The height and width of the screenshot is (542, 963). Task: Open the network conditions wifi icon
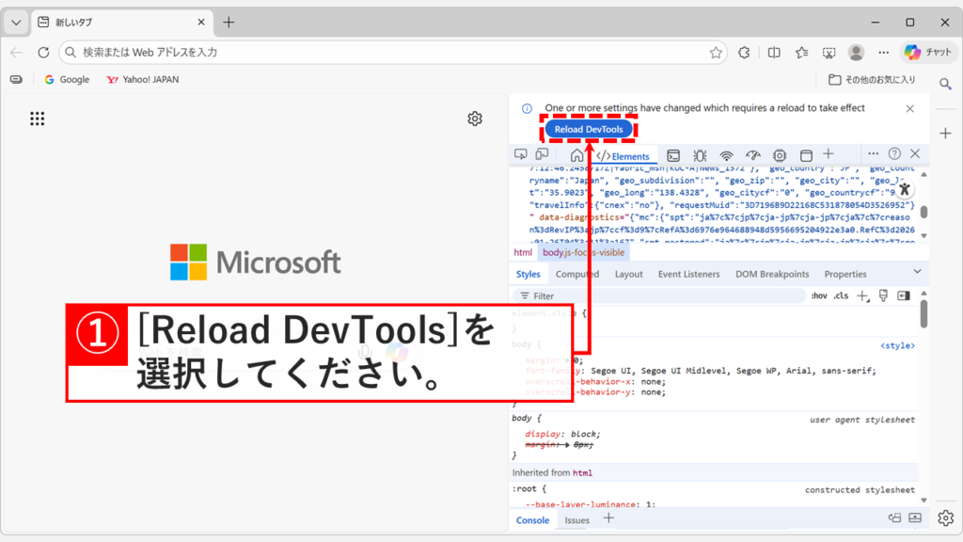[x=726, y=153]
